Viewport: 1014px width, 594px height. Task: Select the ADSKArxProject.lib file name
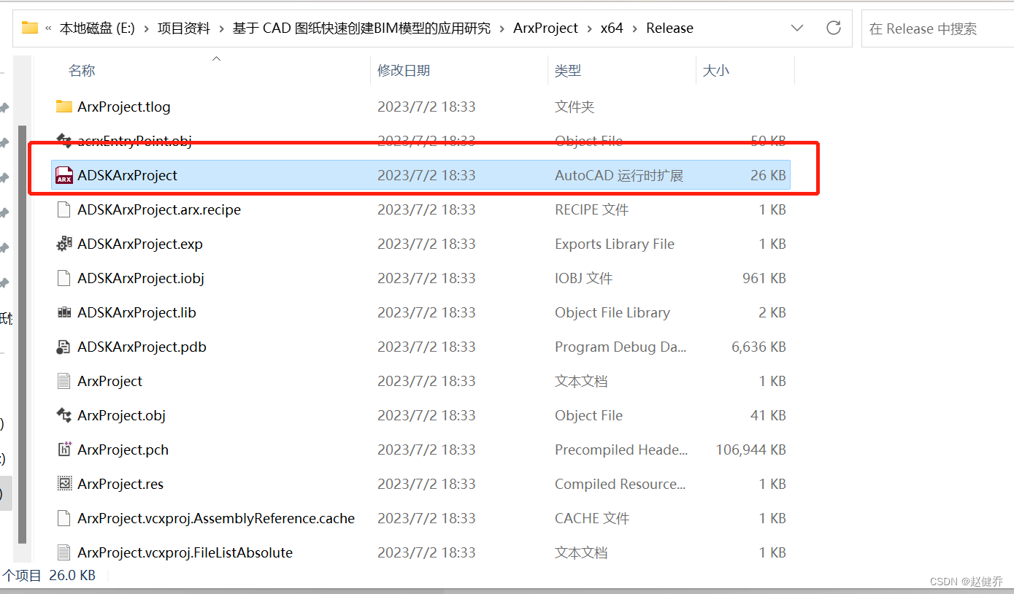click(x=137, y=312)
